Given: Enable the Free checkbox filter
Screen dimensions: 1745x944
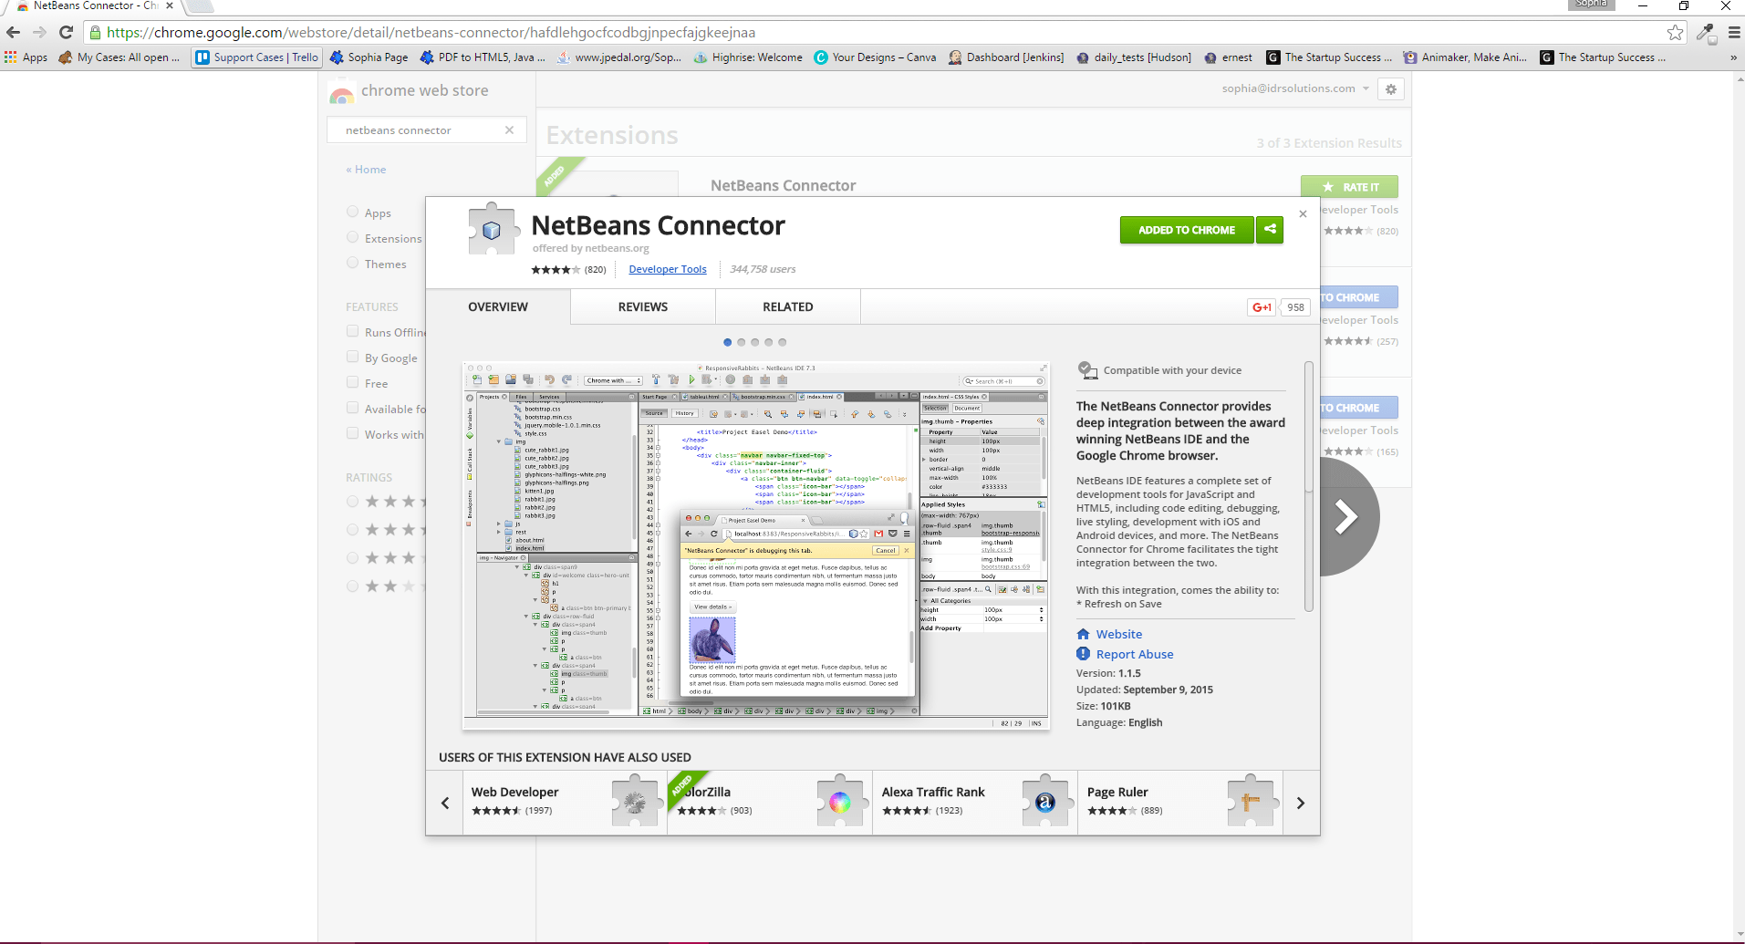Looking at the screenshot, I should coord(353,383).
